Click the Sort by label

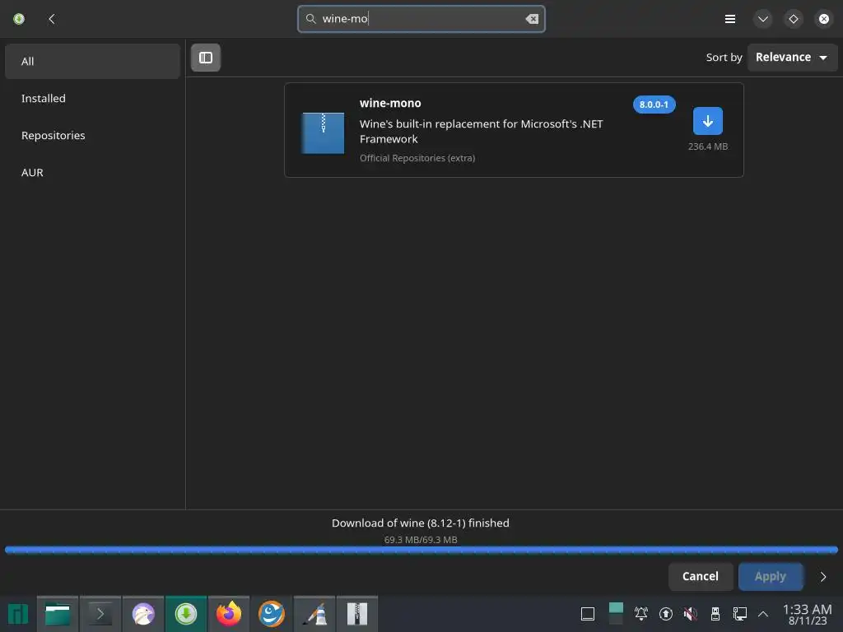[x=724, y=57]
